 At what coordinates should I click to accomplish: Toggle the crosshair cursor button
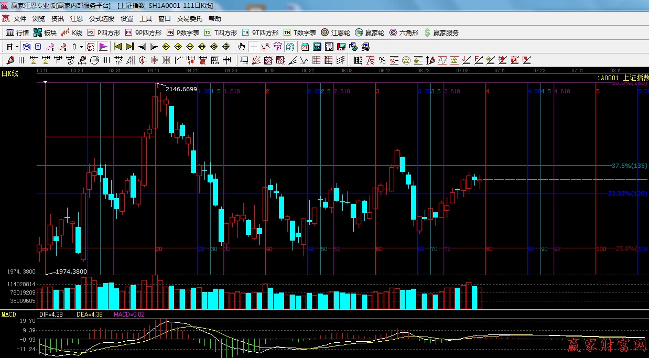tap(254, 47)
